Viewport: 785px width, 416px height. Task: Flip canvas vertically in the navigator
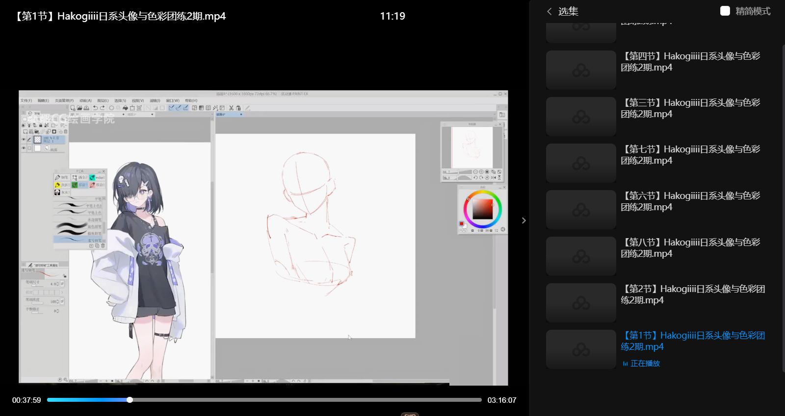(x=499, y=178)
